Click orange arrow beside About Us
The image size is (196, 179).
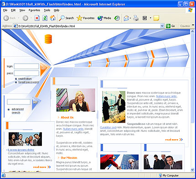pos(58,117)
